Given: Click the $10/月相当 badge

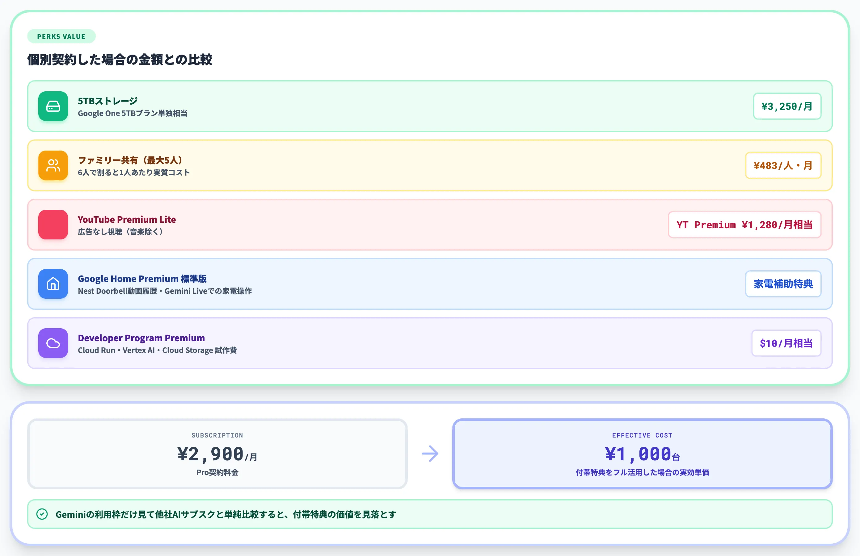Looking at the screenshot, I should 786,343.
